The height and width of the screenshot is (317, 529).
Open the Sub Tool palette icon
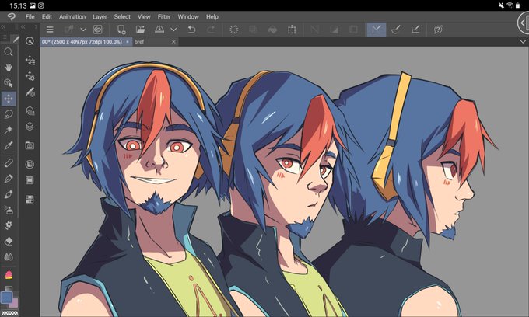pos(30,61)
